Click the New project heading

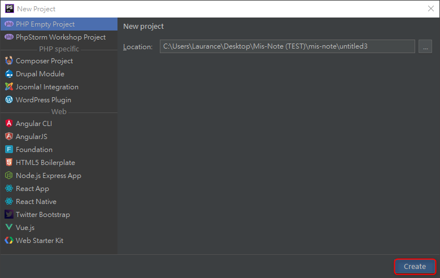click(143, 27)
